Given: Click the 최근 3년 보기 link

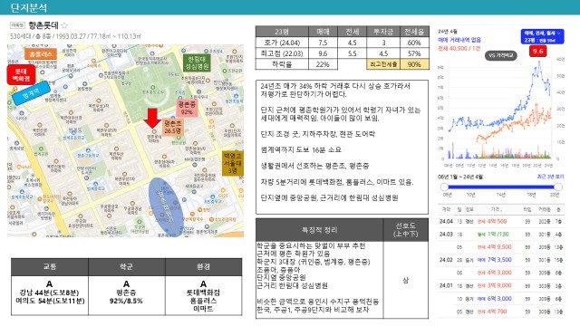Looking at the screenshot, I should point(551,177).
